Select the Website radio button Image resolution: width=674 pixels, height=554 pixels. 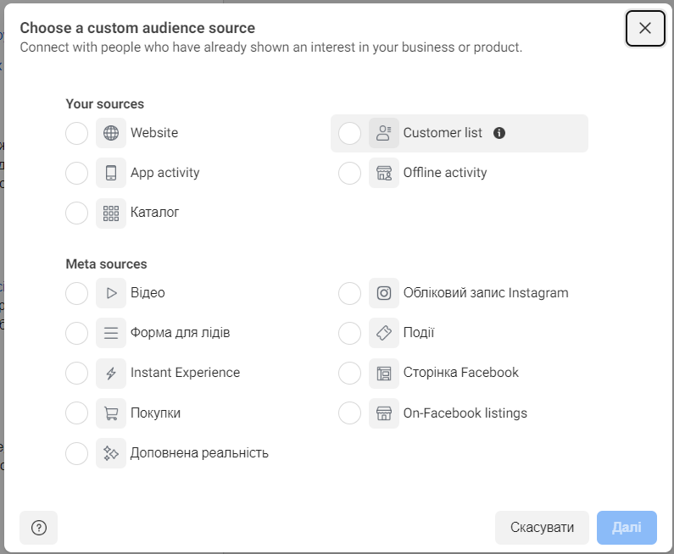77,133
